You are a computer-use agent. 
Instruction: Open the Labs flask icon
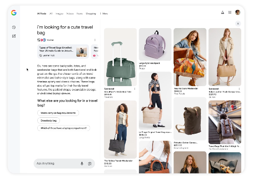[223, 12]
